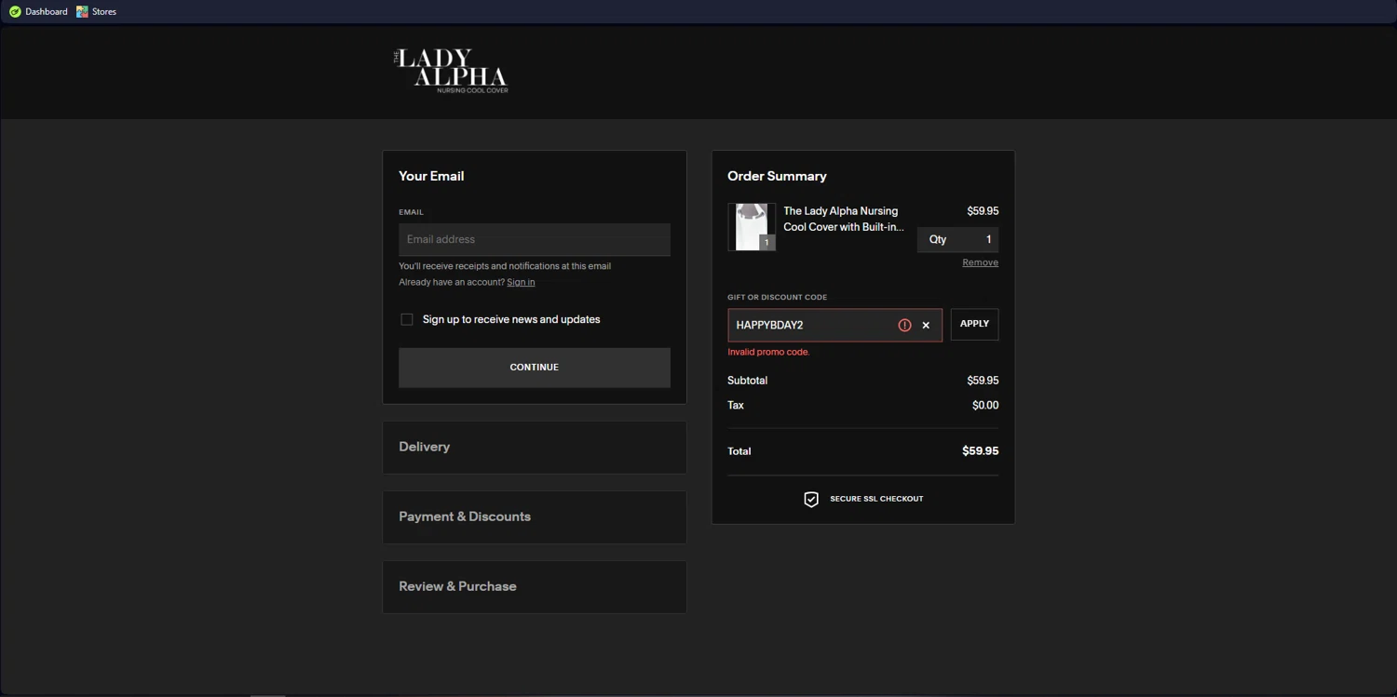
Task: Click APPLY for the discount code
Action: (974, 324)
